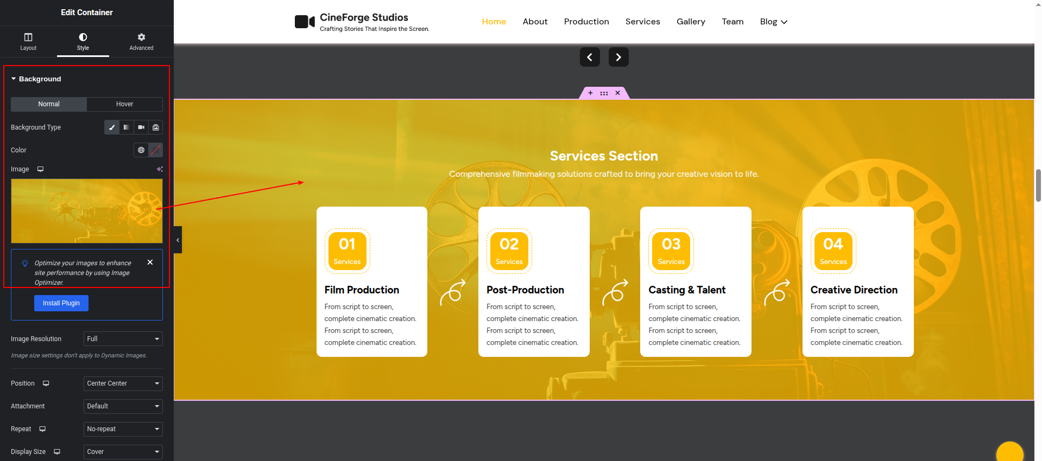Click the next slide arrow

[x=618, y=57]
